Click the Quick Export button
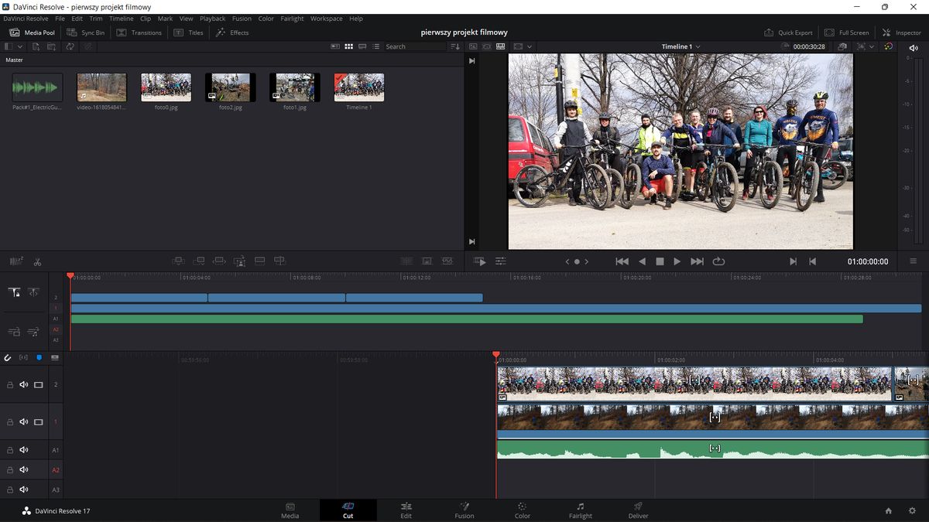 (788, 32)
